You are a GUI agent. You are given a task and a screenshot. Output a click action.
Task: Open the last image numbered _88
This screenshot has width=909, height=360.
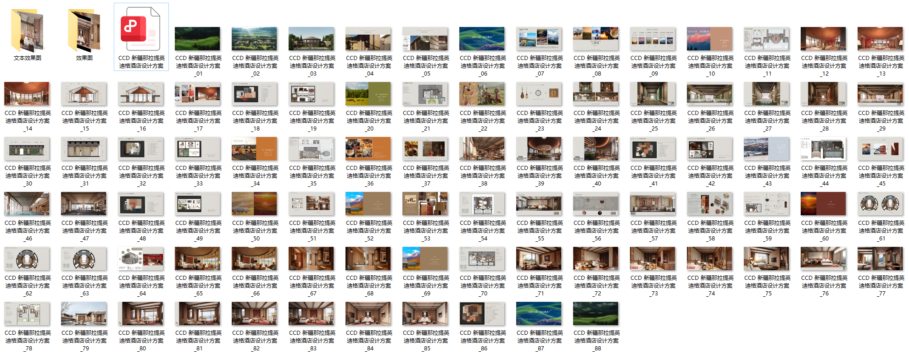pyautogui.click(x=596, y=313)
